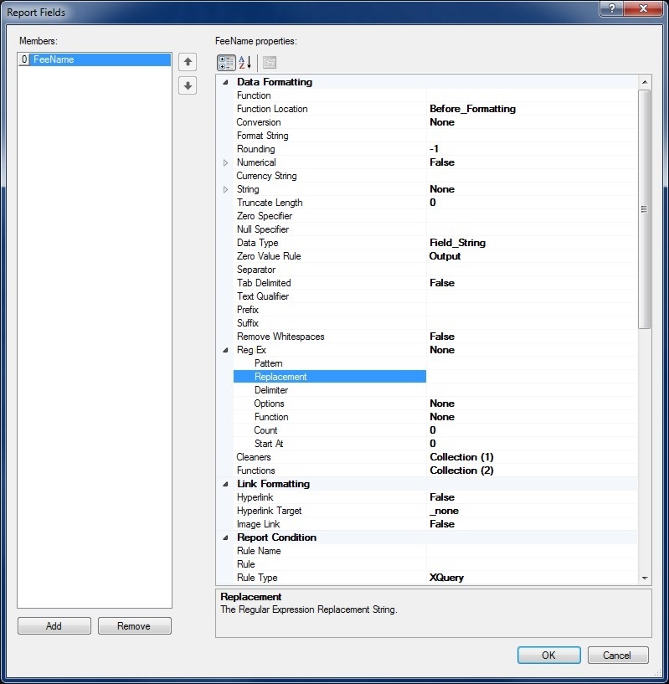Viewport: 669px width, 684px height.
Task: Move FeeName down with arrow button
Action: [188, 85]
